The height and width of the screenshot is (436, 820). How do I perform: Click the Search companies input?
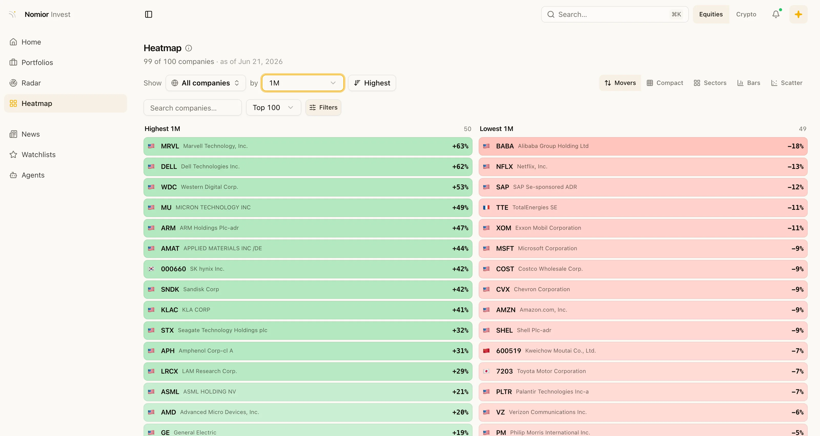pos(193,107)
